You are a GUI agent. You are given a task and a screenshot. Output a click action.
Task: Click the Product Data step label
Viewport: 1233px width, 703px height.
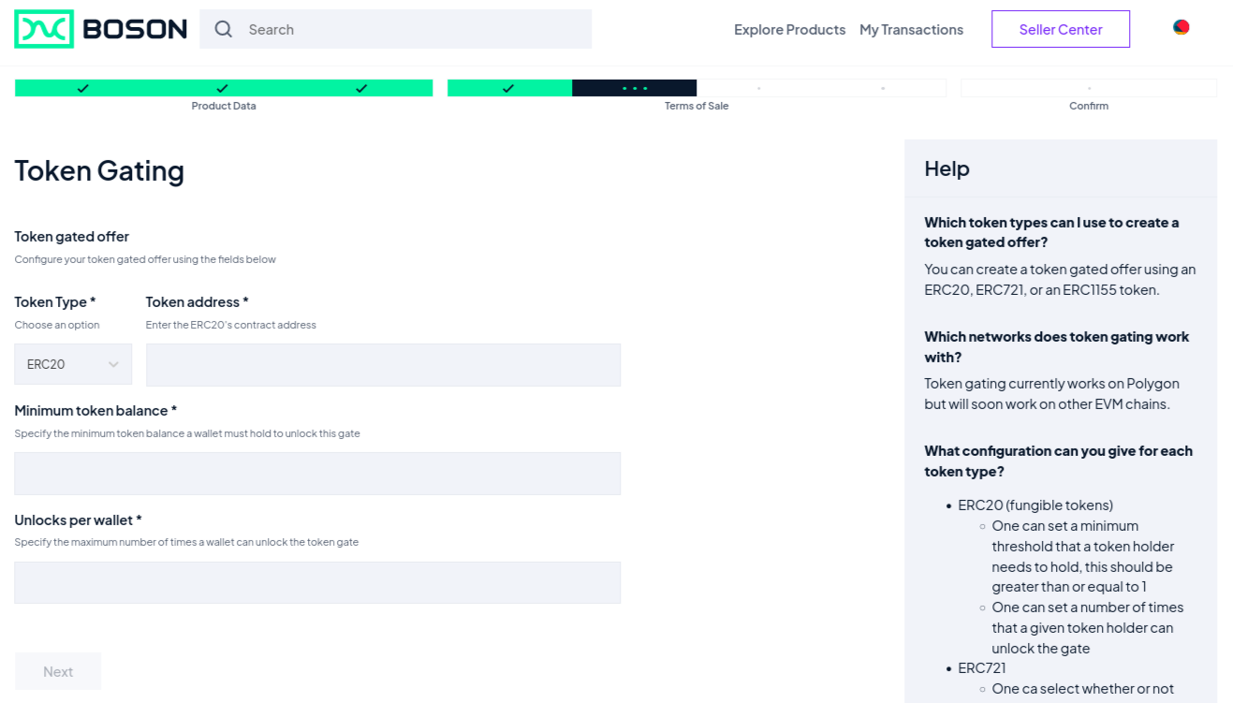(223, 106)
